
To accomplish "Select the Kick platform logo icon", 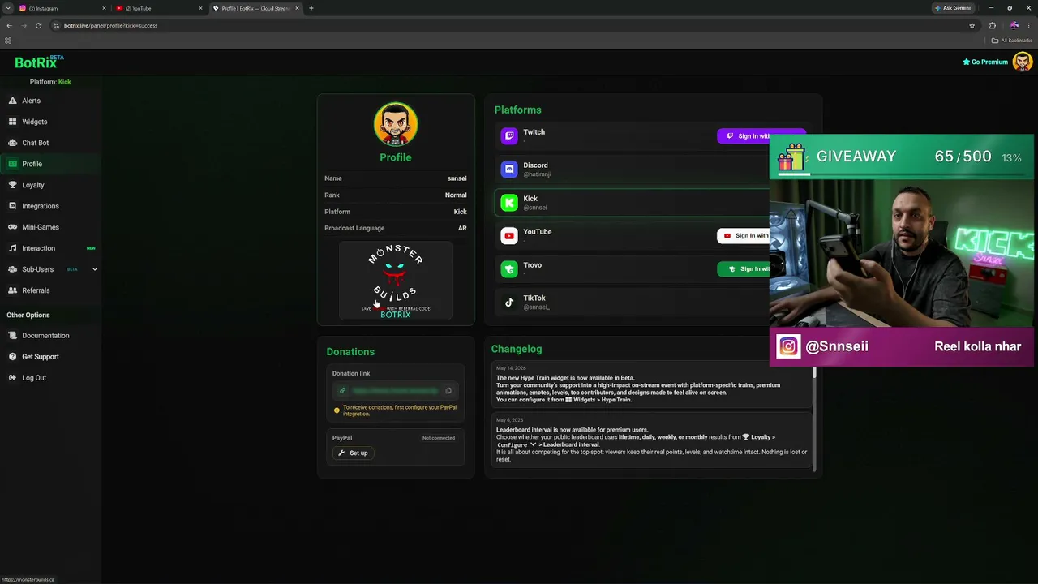I will point(509,203).
